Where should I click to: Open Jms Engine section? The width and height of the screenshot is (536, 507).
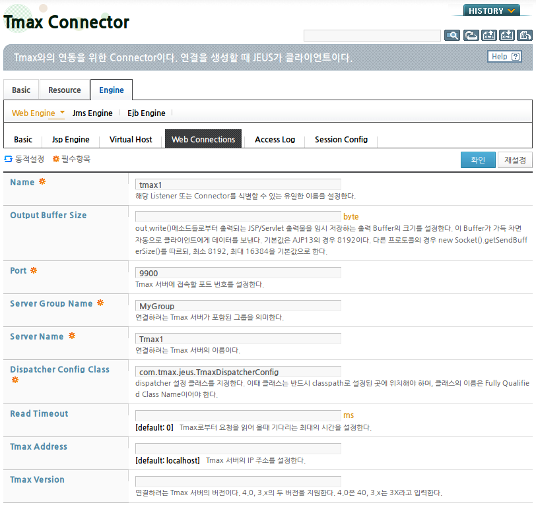(92, 113)
